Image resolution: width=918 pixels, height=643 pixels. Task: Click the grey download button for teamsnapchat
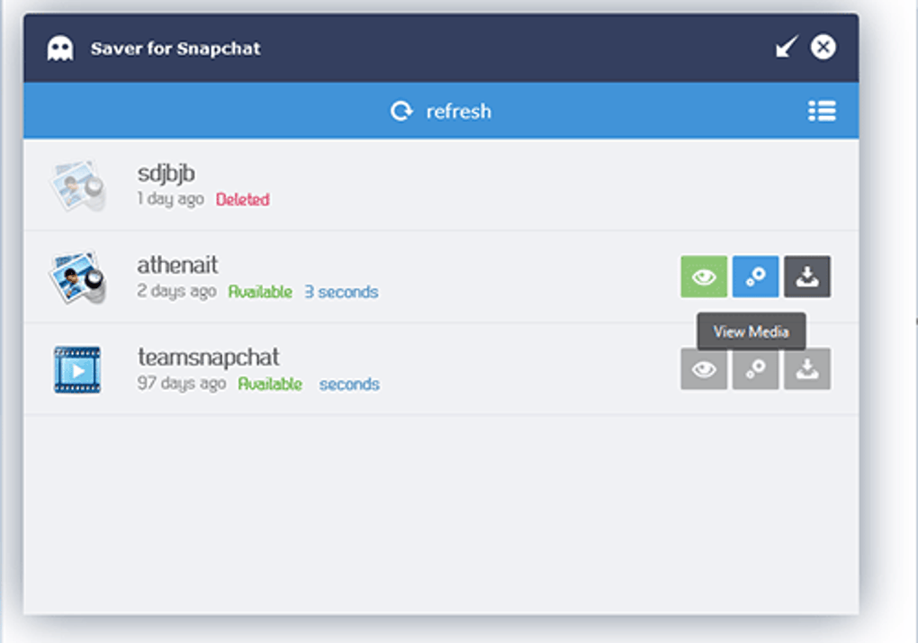pos(807,369)
